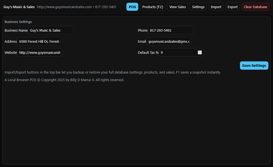This screenshot has width=273, height=167.
Task: Select the Website URL field
Action: point(40,52)
